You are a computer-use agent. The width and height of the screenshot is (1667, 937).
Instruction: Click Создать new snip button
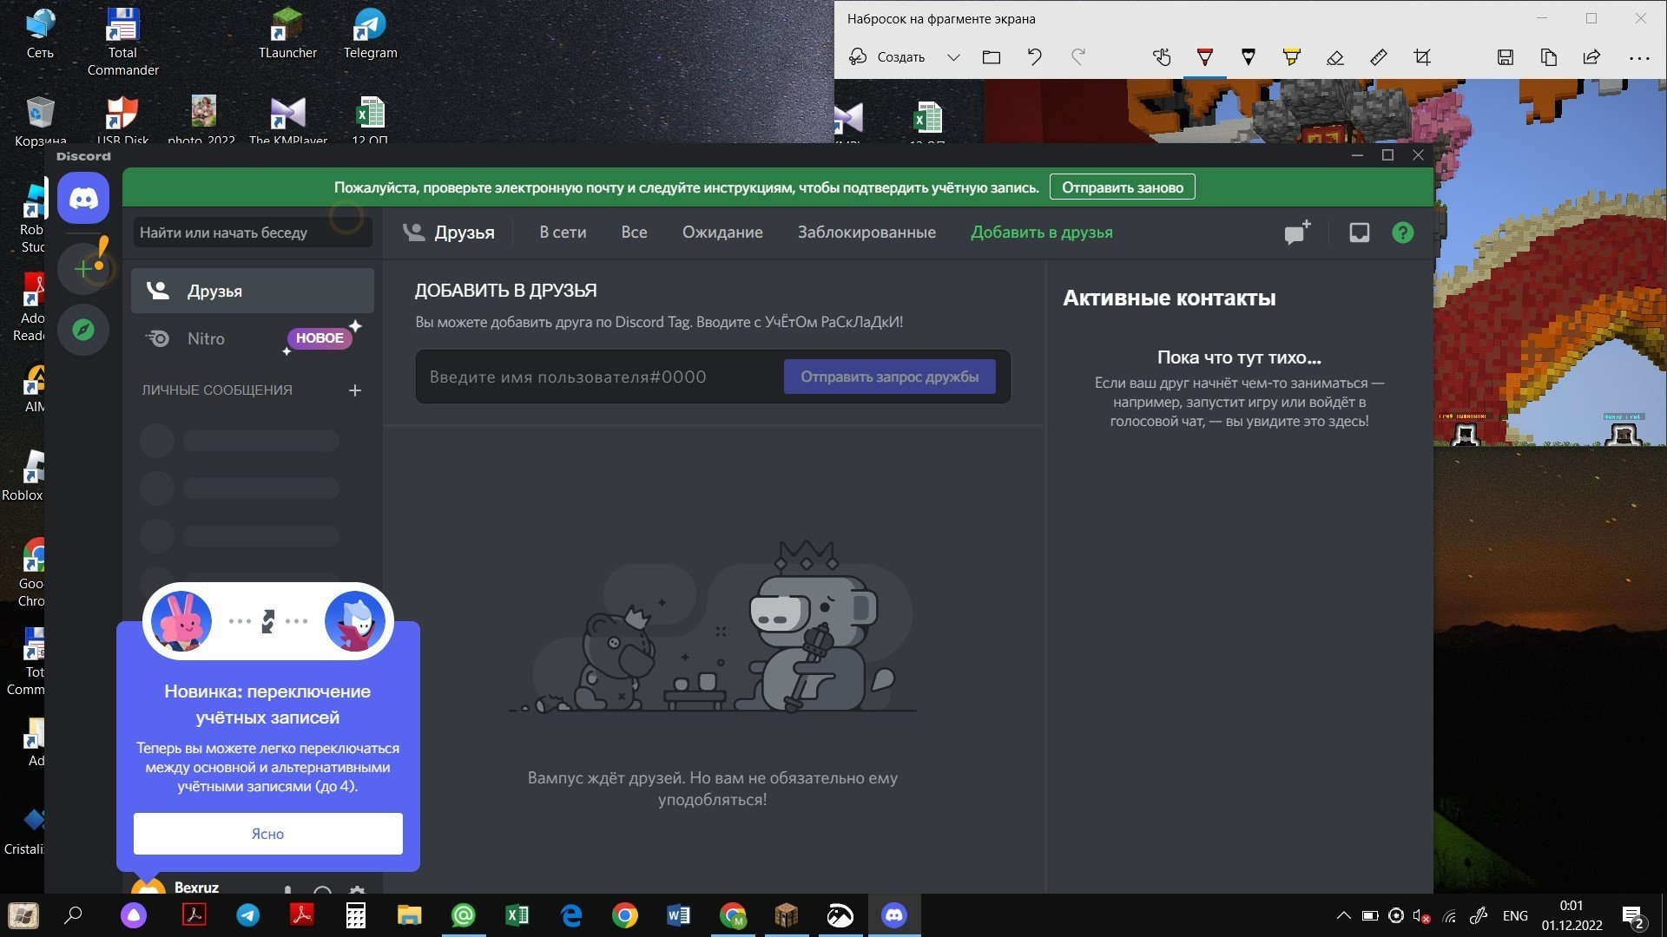click(886, 57)
